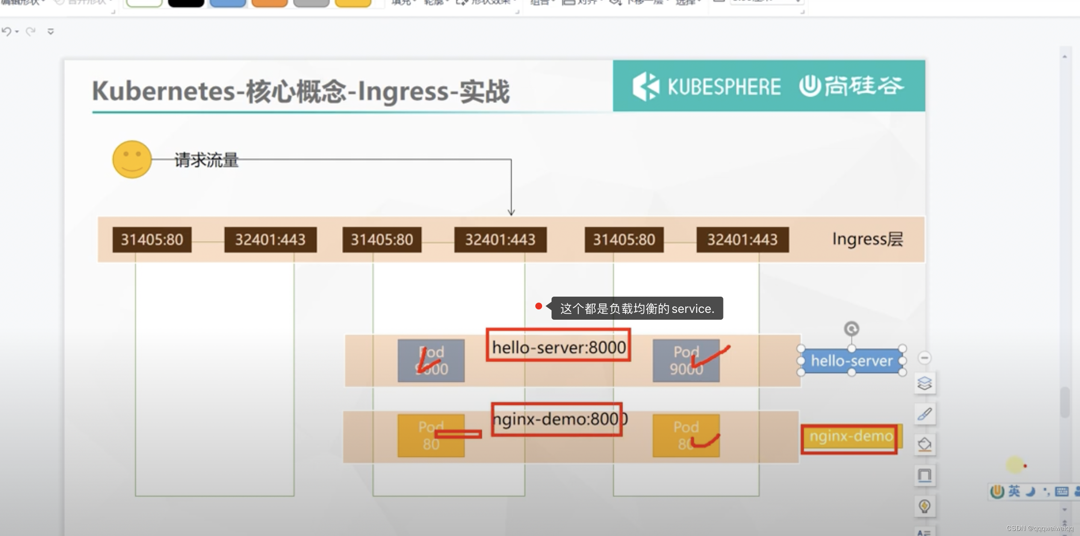1080x536 pixels.
Task: Open the 组合 group dropdown in ribbon
Action: 543,3
